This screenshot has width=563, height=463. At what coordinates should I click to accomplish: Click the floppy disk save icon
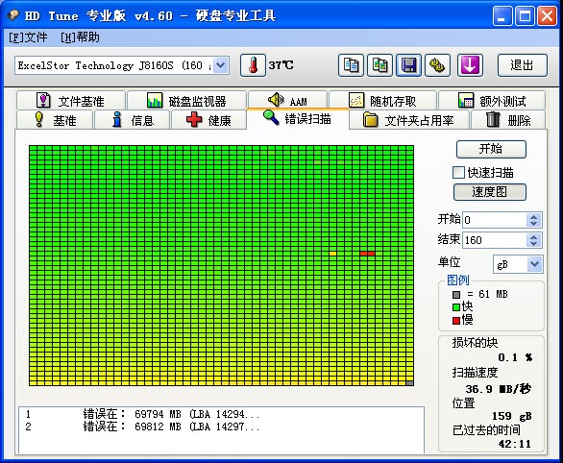coord(409,65)
